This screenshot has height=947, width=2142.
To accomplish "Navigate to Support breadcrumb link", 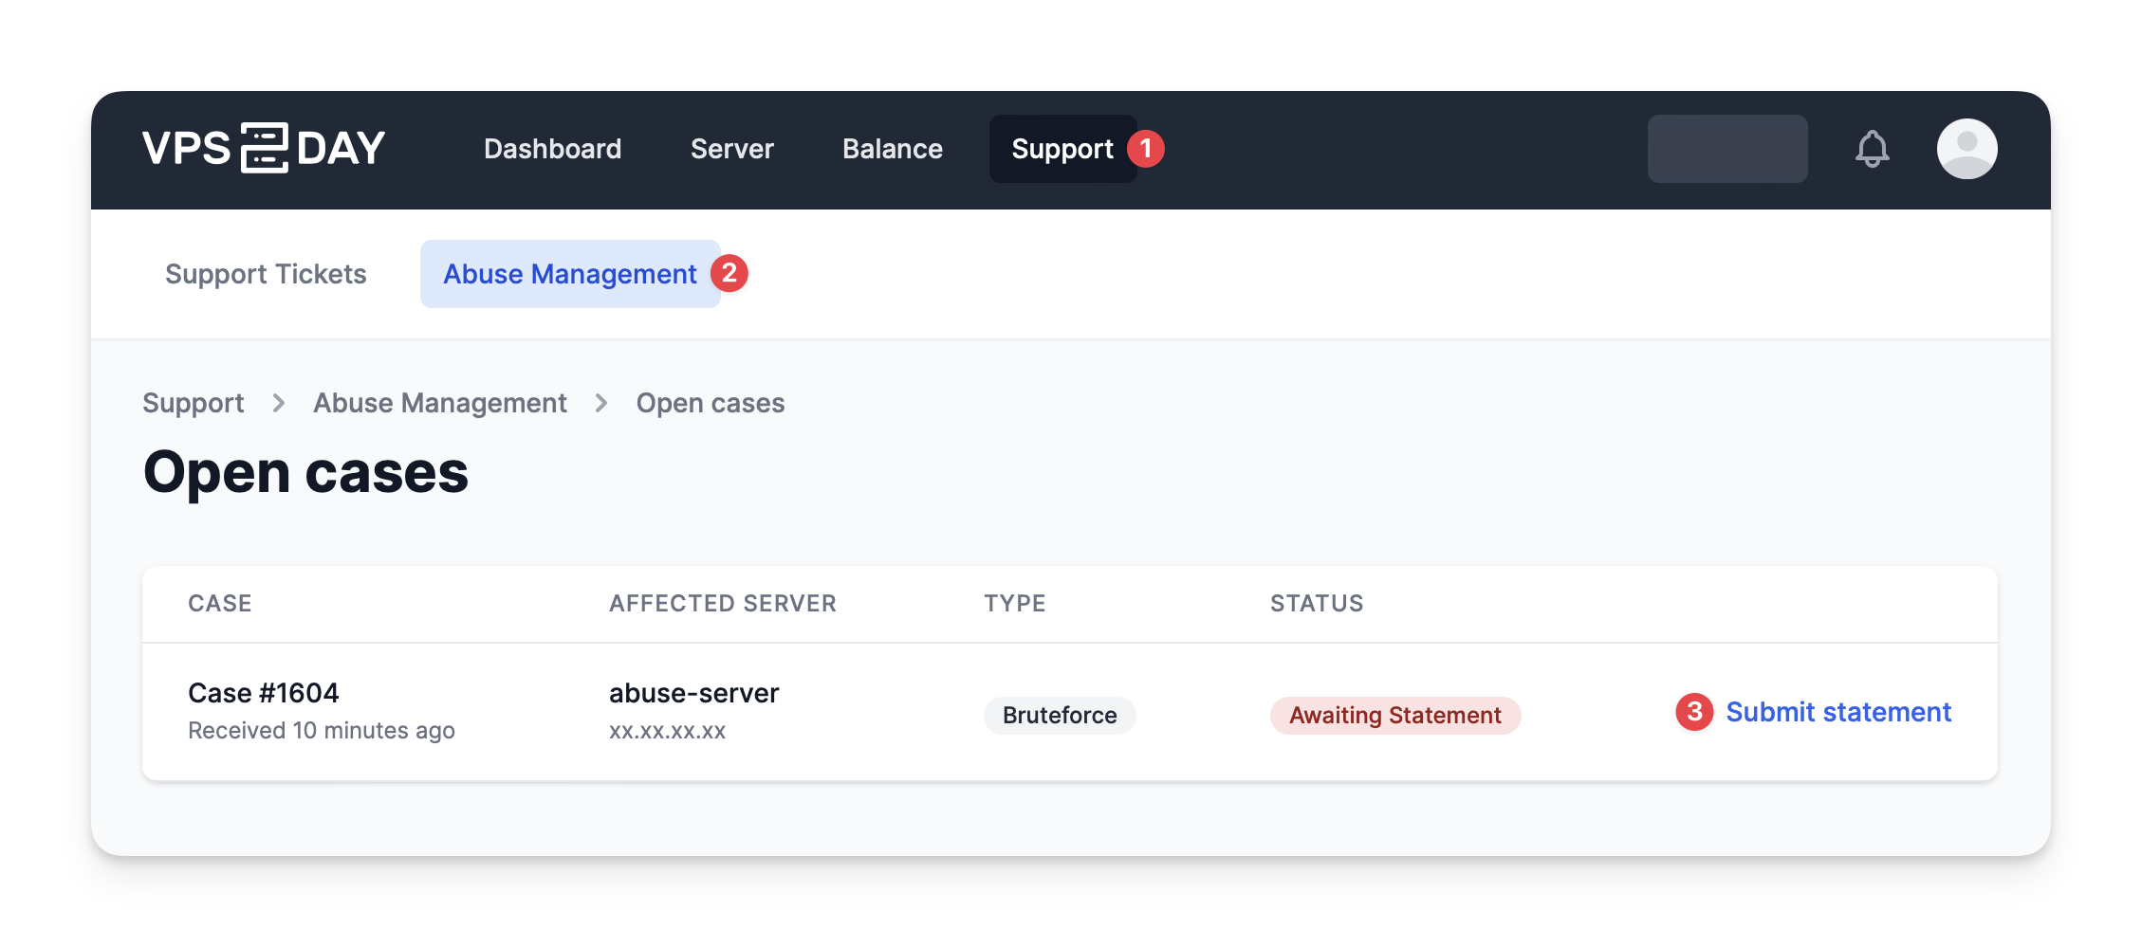I will click(x=194, y=404).
